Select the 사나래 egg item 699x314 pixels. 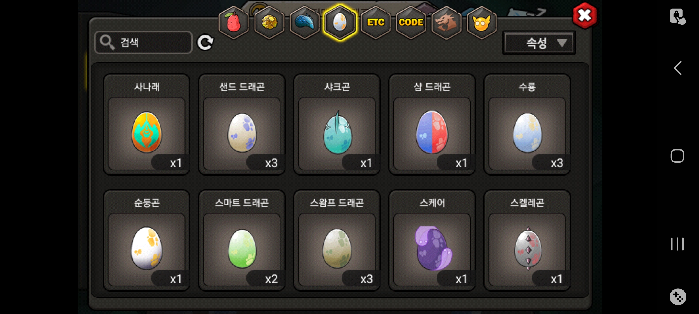pyautogui.click(x=146, y=124)
